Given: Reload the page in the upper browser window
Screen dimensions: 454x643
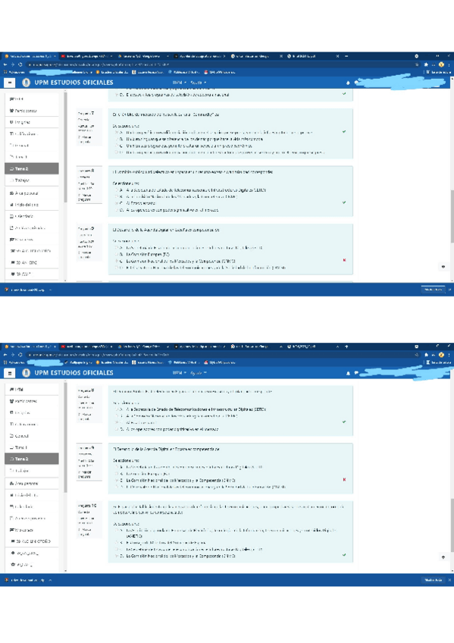Looking at the screenshot, I should [20, 64].
